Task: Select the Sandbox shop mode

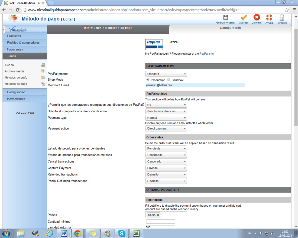Action: pyautogui.click(x=169, y=80)
